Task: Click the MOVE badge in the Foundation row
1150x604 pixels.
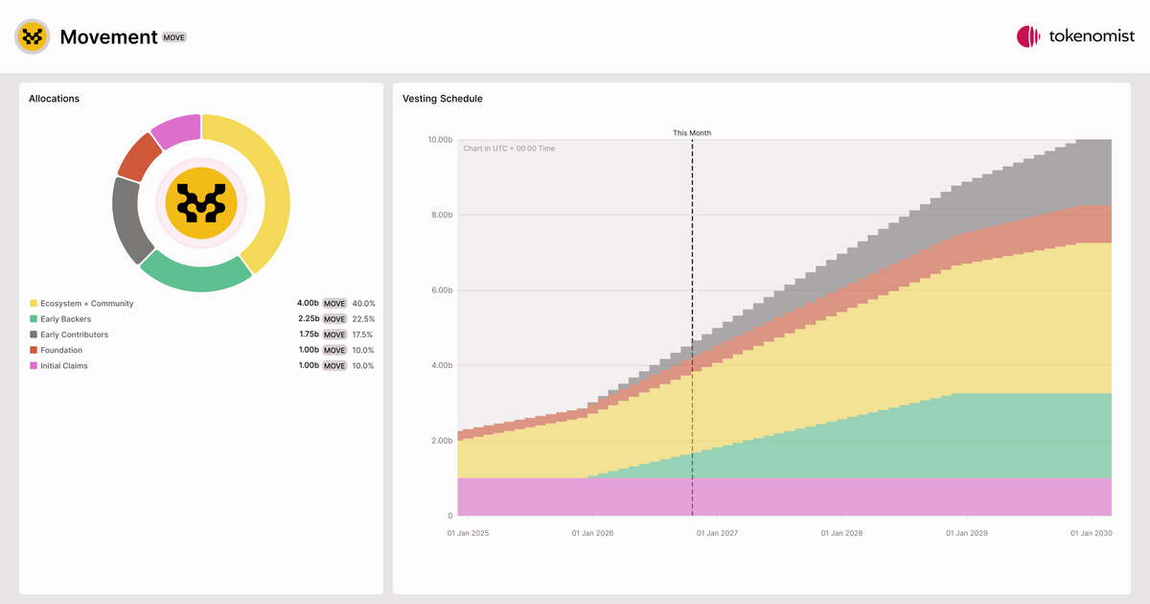Action: 334,350
